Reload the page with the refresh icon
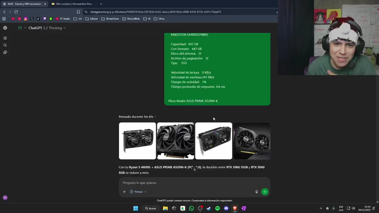The width and height of the screenshot is (379, 213). coord(16,12)
